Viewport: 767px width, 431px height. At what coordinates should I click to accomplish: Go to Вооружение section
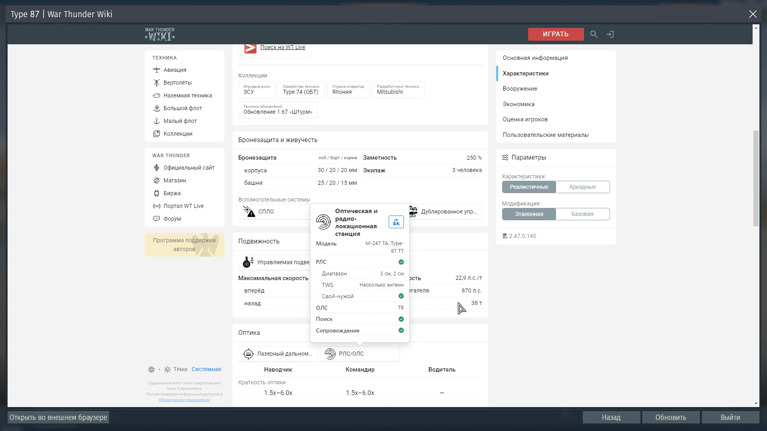click(x=520, y=89)
